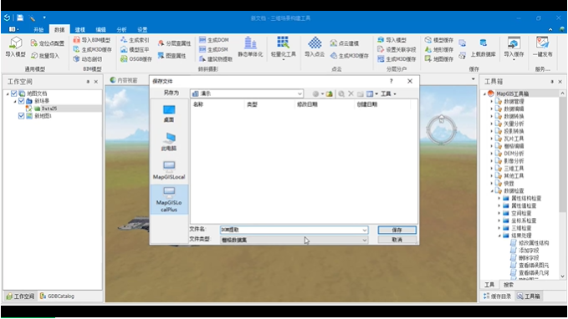Click the 取消 cancel button

[397, 240]
